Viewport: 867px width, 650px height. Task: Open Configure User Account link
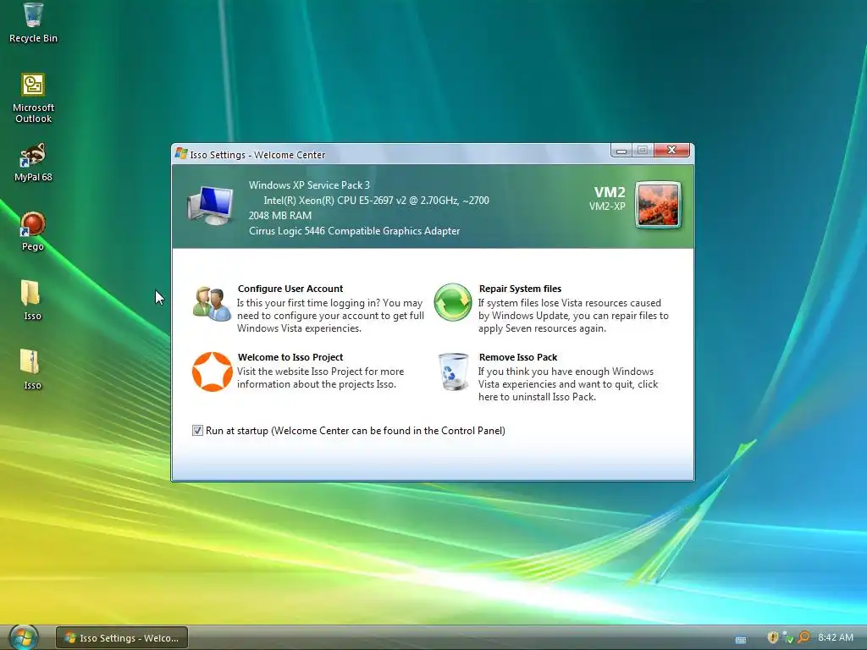click(x=290, y=289)
